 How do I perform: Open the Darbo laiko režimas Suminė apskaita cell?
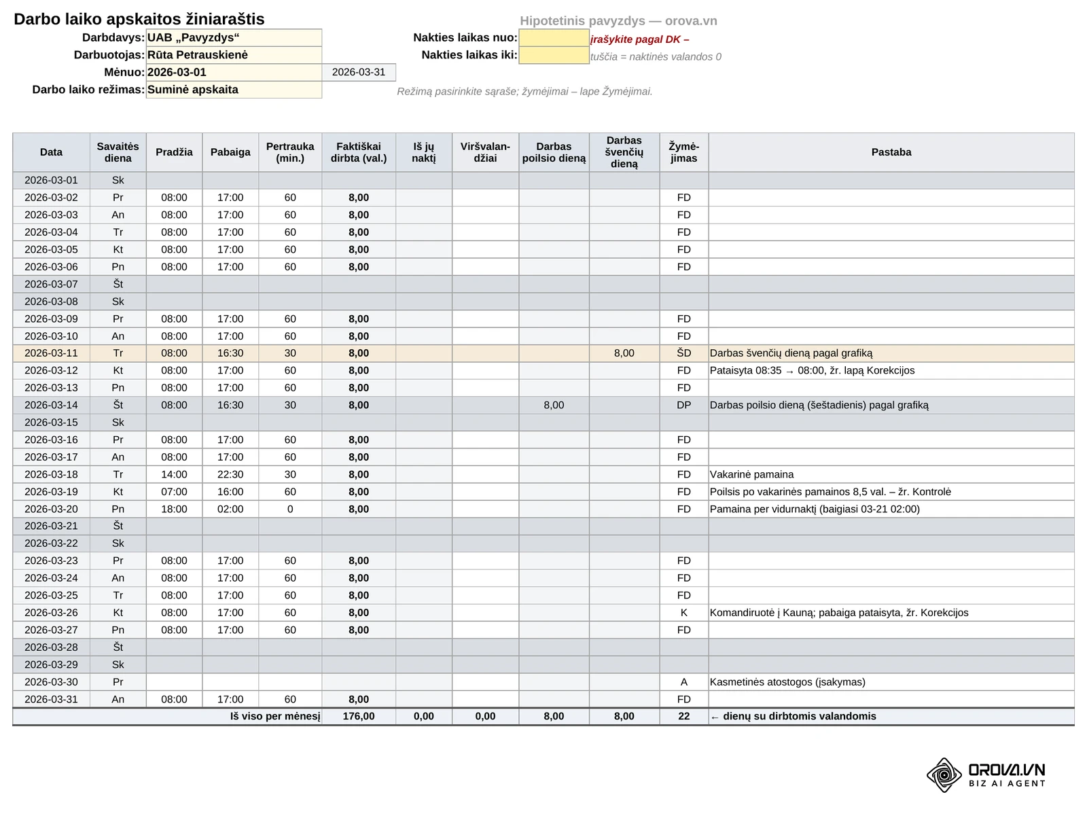[234, 90]
